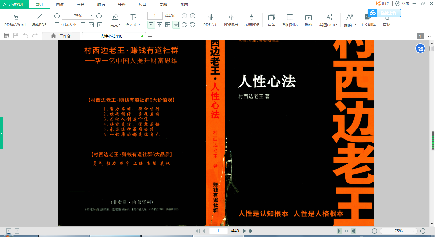Viewport: 435px width, 237px height.
Task: Expand the 截图OCR dropdown arrow
Action: point(337,25)
